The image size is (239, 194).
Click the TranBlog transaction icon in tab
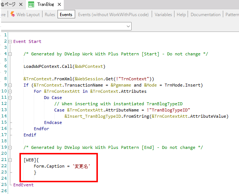click(x=32, y=5)
